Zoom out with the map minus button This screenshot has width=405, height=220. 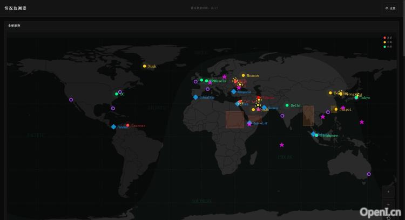click(x=388, y=205)
